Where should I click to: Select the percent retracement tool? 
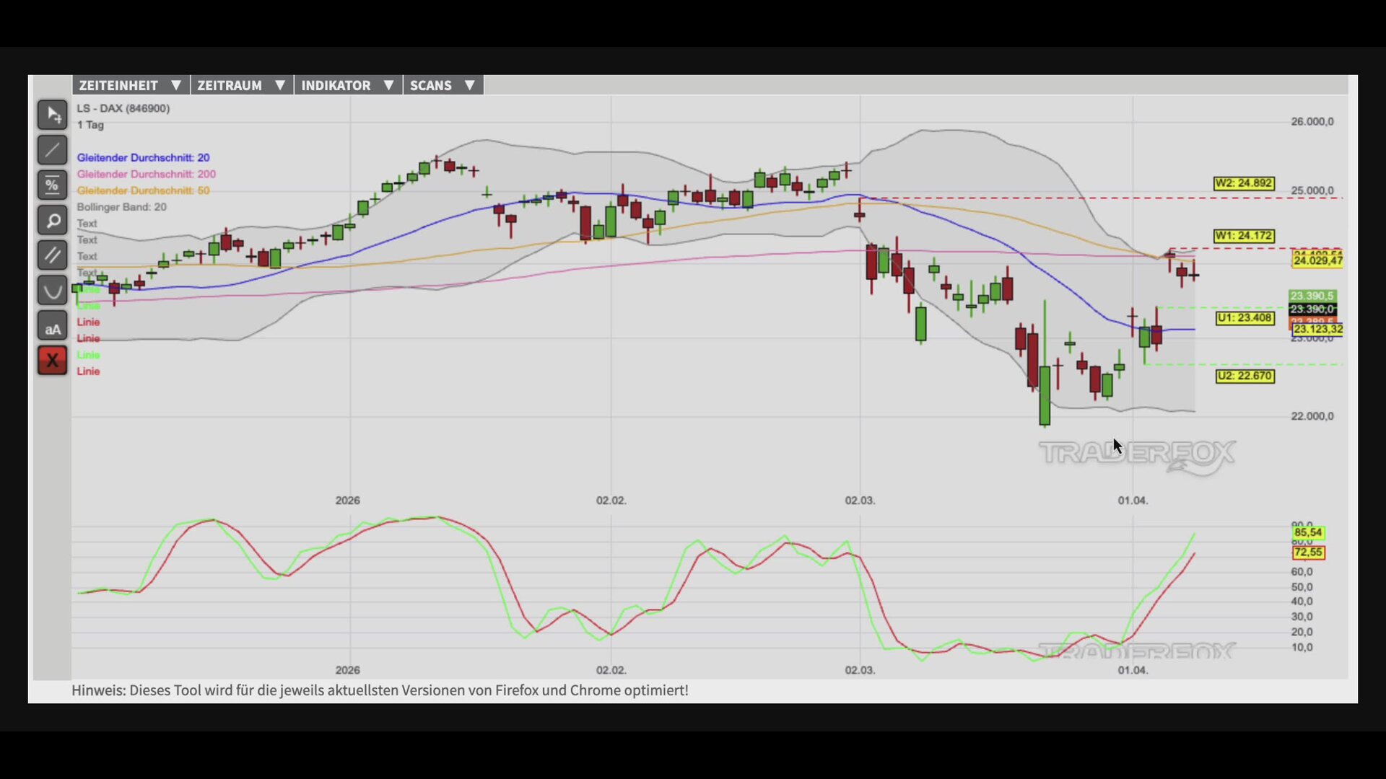tap(52, 185)
